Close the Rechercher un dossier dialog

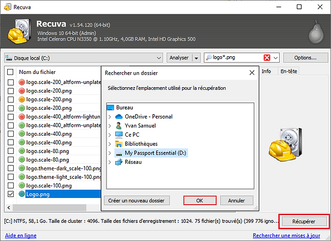pos(252,73)
